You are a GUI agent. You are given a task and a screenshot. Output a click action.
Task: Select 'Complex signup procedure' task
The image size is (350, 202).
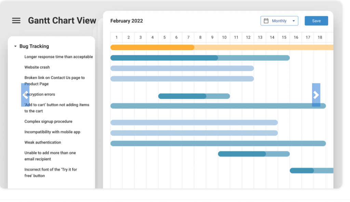coord(48,121)
